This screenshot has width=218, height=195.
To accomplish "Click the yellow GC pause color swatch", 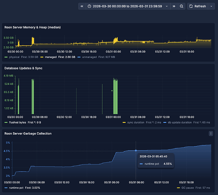I will click(x=178, y=188).
